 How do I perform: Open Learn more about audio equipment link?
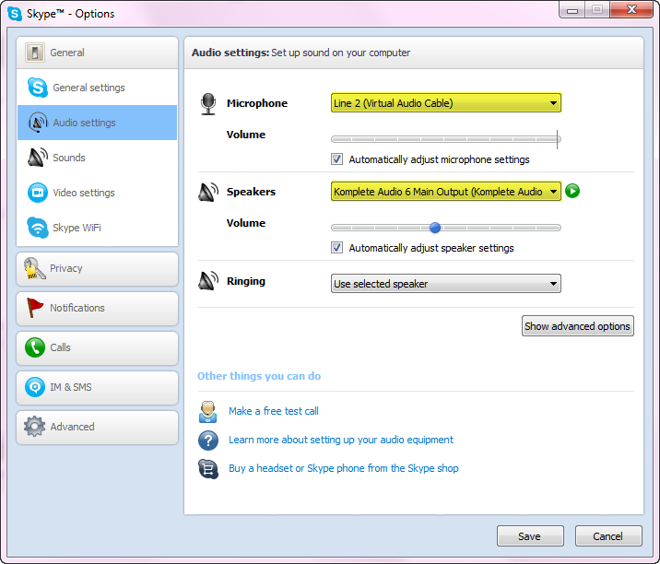tap(341, 440)
